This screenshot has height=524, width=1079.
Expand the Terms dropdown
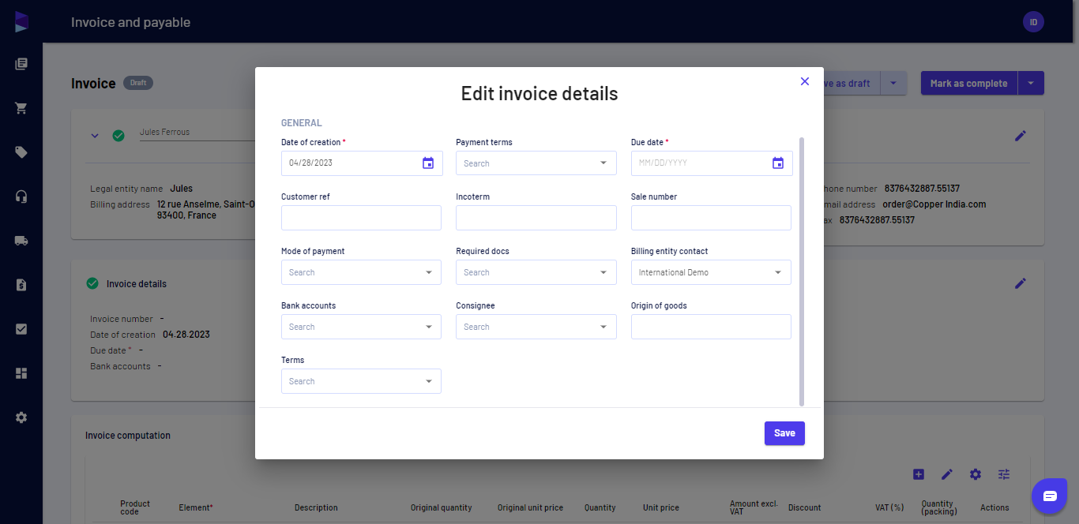pos(429,381)
